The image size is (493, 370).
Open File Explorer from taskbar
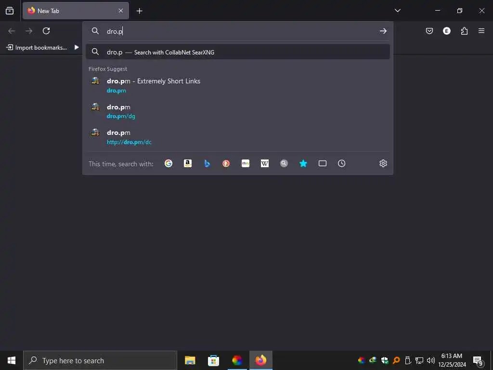click(x=190, y=360)
